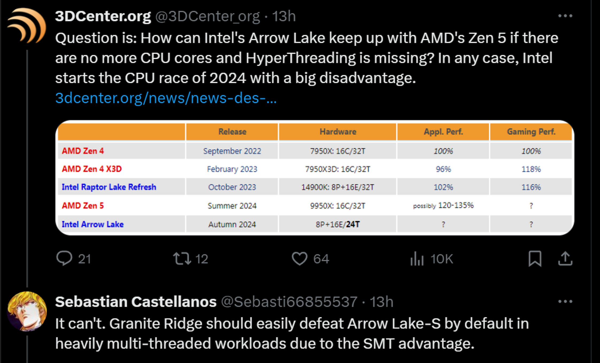Open the 13h timestamp of 3DCenter tweet

click(x=284, y=16)
